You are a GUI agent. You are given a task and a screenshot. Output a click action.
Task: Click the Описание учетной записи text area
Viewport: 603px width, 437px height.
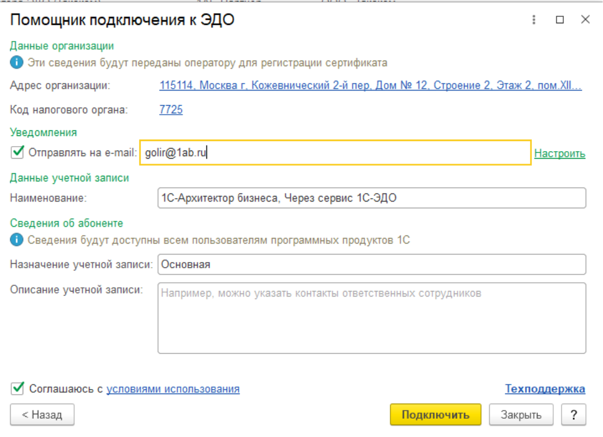(371, 318)
